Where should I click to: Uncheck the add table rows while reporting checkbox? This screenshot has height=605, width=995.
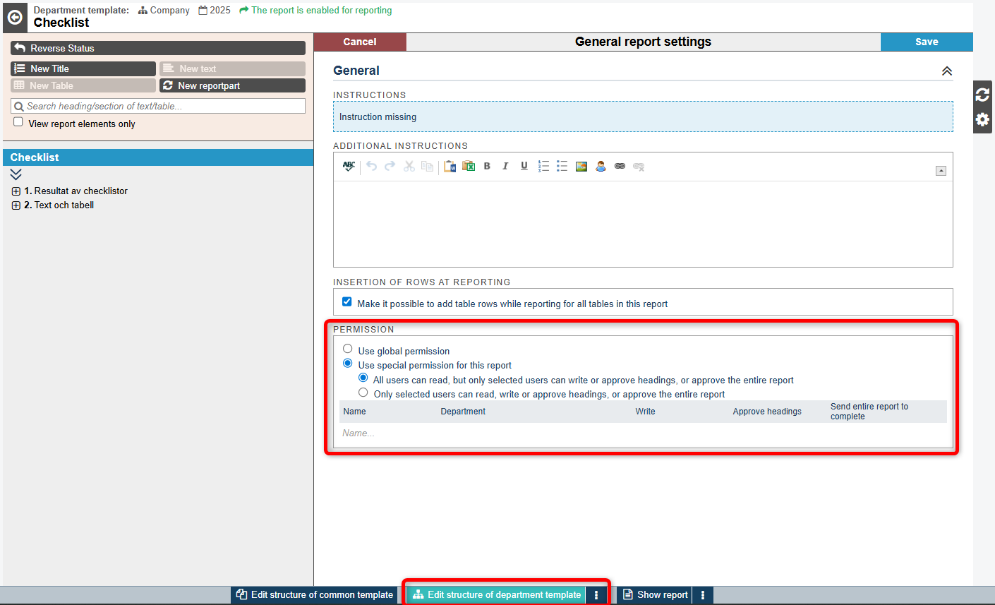(347, 302)
